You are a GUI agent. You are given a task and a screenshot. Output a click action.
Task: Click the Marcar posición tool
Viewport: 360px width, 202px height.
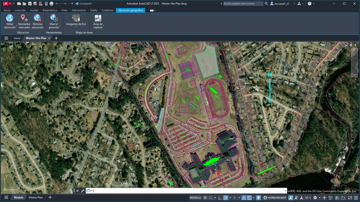click(x=54, y=22)
